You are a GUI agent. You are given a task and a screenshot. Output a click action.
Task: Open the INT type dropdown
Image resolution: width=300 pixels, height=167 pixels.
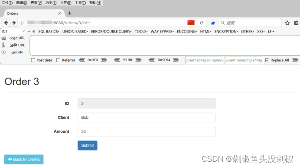tap(13, 31)
